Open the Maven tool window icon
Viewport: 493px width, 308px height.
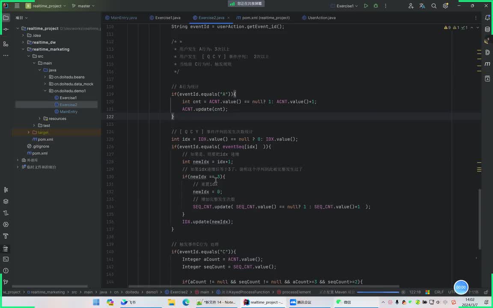[x=487, y=64]
